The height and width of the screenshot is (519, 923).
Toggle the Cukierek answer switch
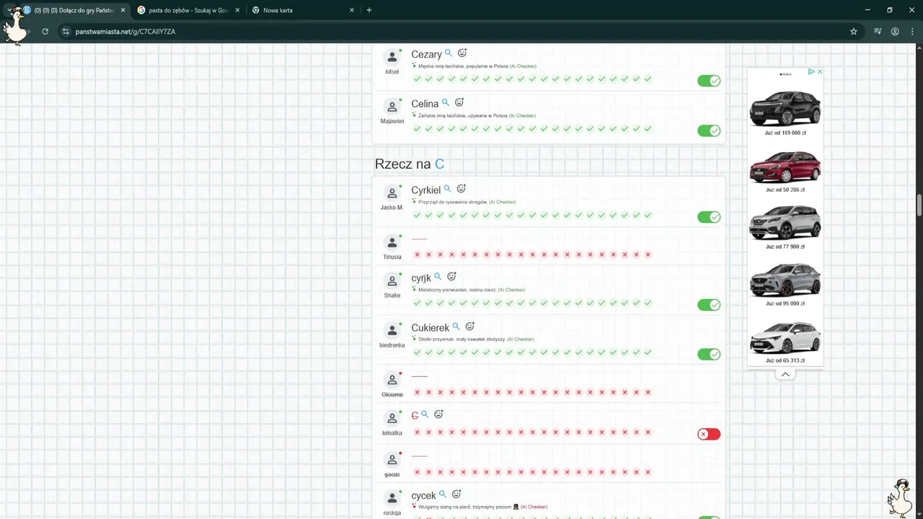[x=709, y=355]
